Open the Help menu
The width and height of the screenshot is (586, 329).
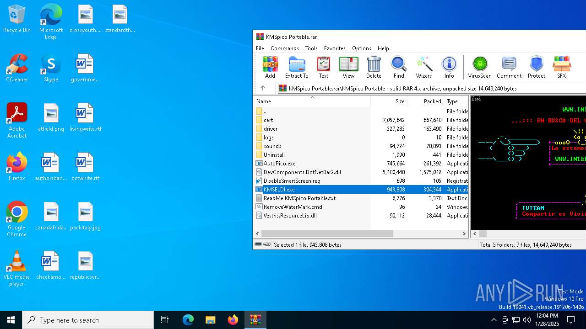pos(383,48)
